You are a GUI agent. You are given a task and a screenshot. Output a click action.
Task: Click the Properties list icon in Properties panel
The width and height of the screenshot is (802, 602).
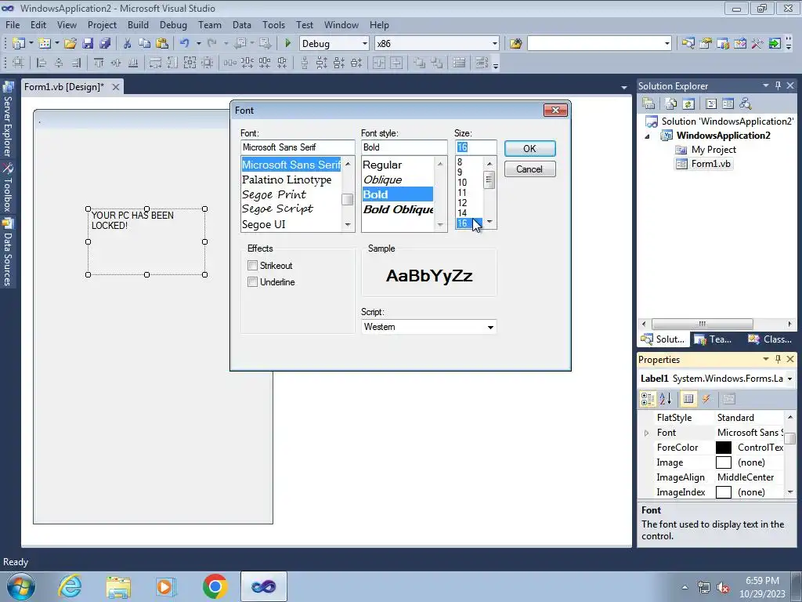(688, 399)
